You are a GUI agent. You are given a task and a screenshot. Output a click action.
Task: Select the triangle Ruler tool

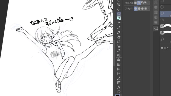tap(119, 83)
